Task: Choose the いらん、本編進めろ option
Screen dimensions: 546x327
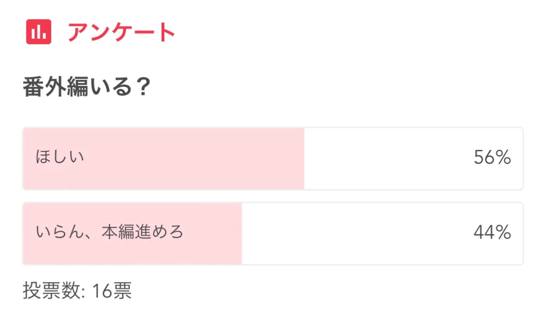Action: [273, 233]
